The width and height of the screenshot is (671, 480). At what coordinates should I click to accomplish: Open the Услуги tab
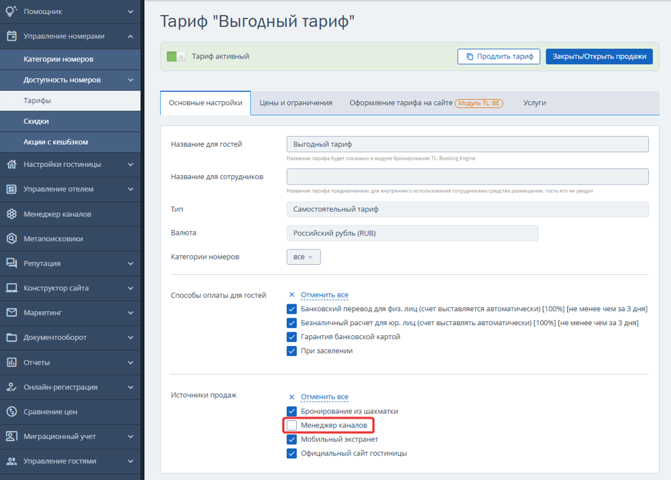(x=534, y=103)
